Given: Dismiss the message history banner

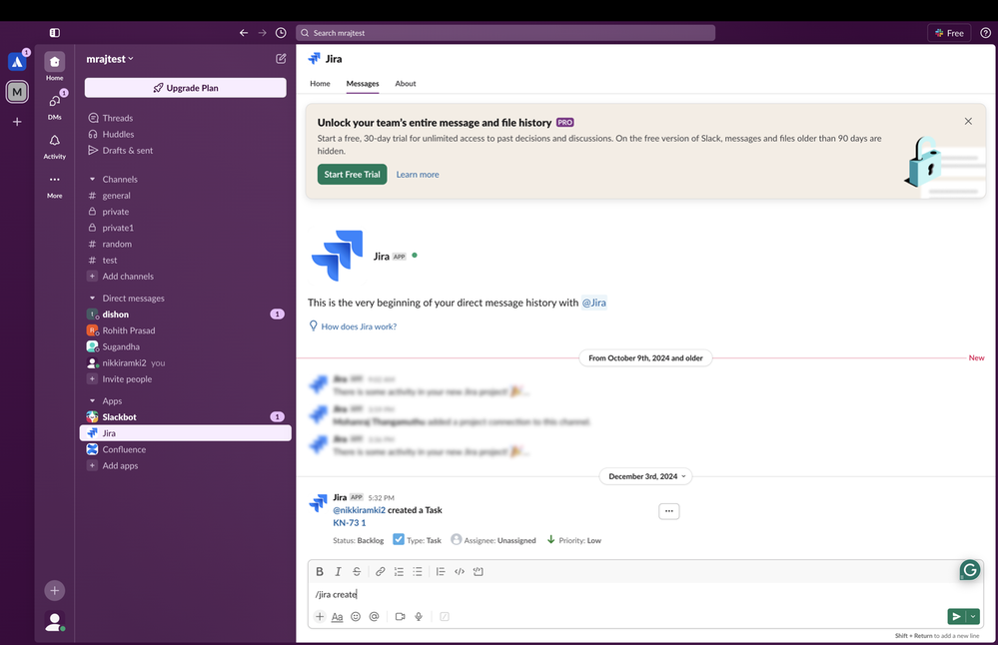Looking at the screenshot, I should (x=968, y=121).
